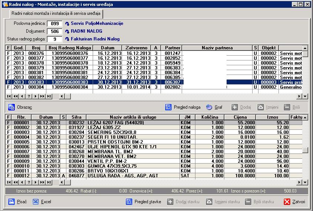Screen dimensions: 313x211
Task: Click items grid vertical scrollbar down arrow
Action: point(305,182)
